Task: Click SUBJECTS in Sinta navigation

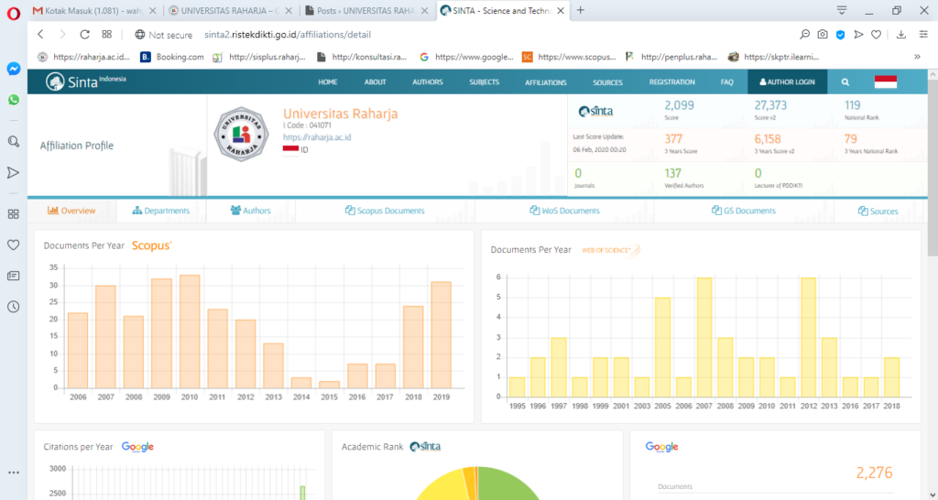Action: (484, 82)
